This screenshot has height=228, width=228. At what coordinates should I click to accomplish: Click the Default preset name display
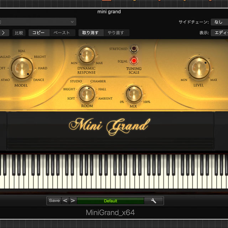(x=110, y=201)
